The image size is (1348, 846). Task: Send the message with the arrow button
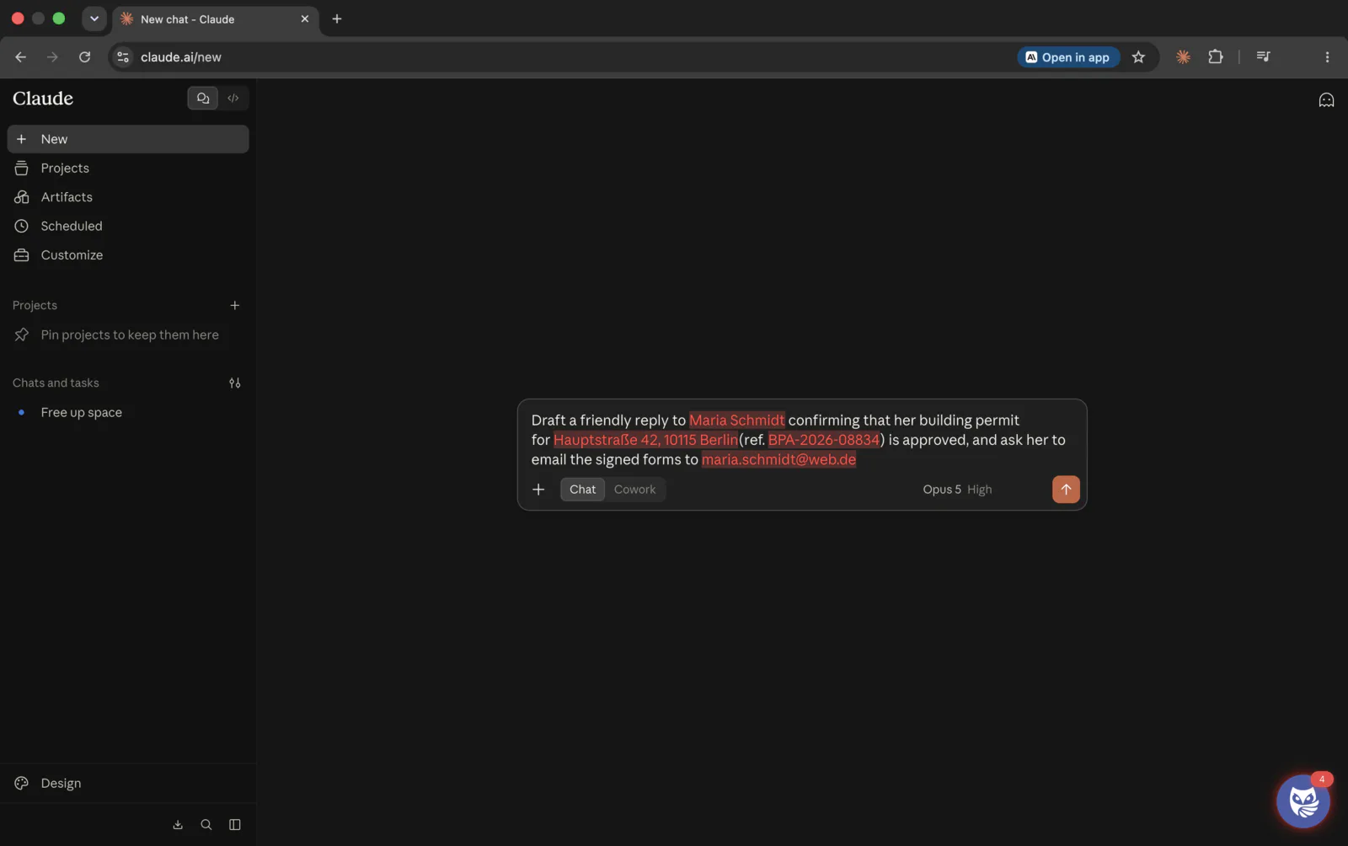tap(1066, 490)
